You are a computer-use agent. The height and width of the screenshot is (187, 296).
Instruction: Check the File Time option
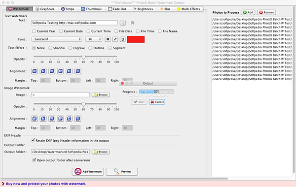click(x=138, y=31)
